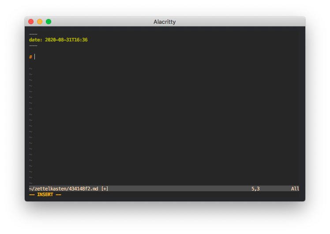Click the text cursor after the '#'
This screenshot has height=234, width=330.
[35, 57]
